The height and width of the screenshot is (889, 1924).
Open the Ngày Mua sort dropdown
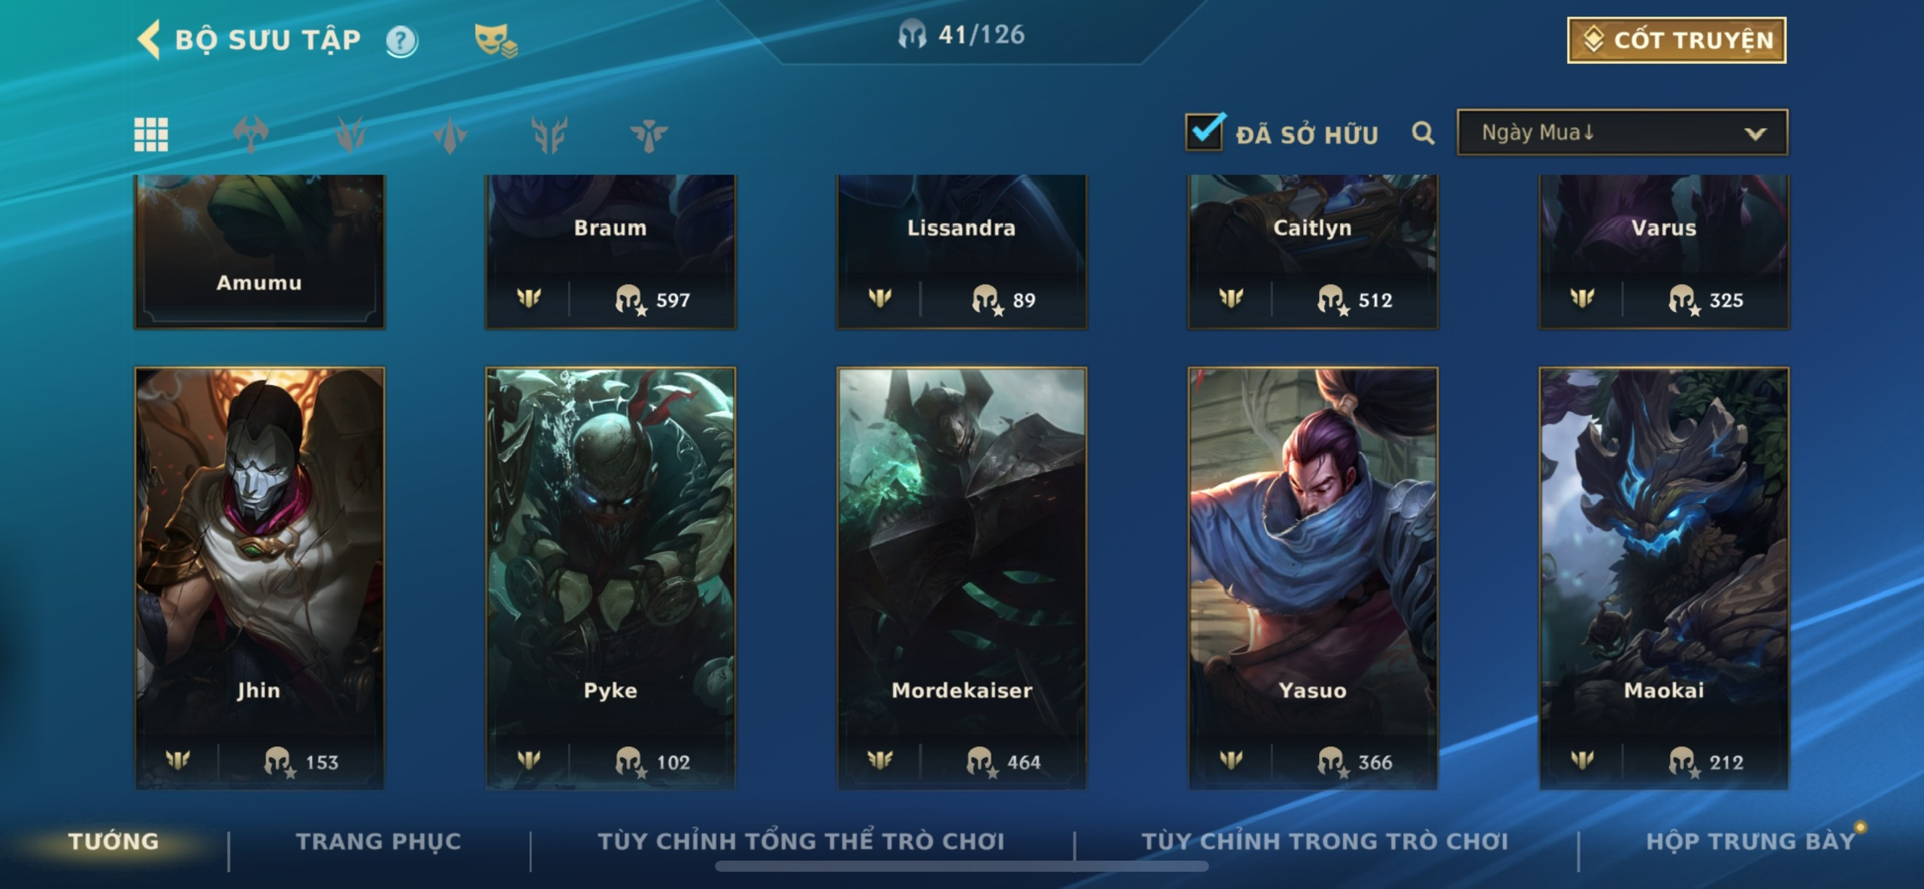(1622, 133)
